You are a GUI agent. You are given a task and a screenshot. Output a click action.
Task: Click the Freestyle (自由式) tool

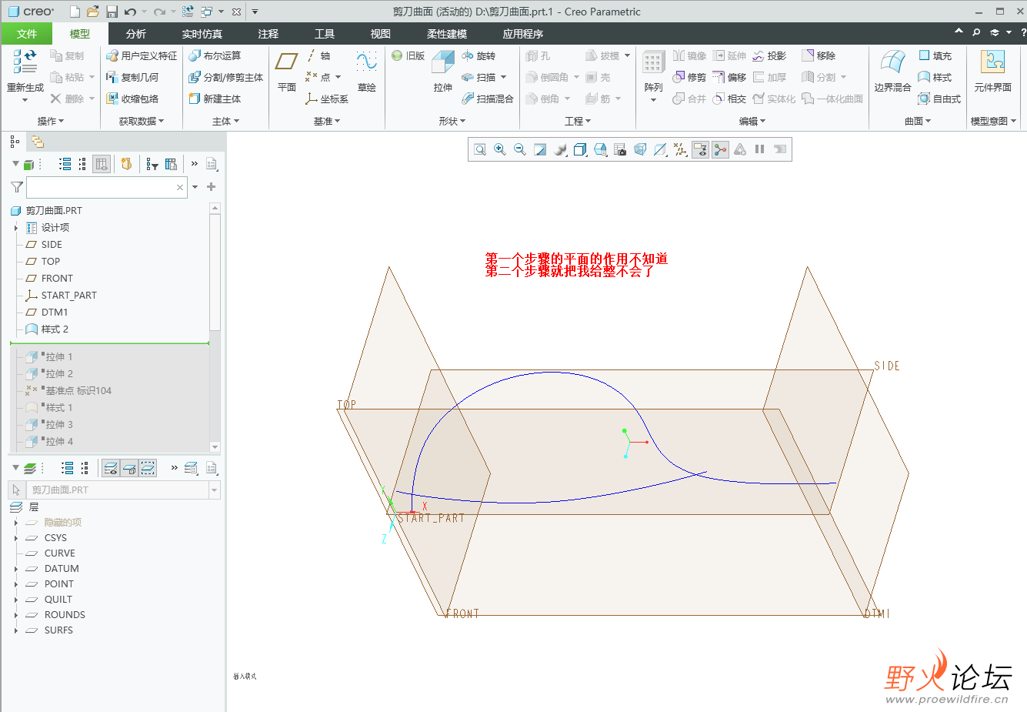(939, 99)
